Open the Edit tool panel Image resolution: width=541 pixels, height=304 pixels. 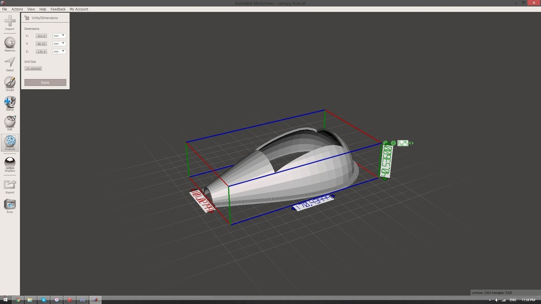coord(10,121)
